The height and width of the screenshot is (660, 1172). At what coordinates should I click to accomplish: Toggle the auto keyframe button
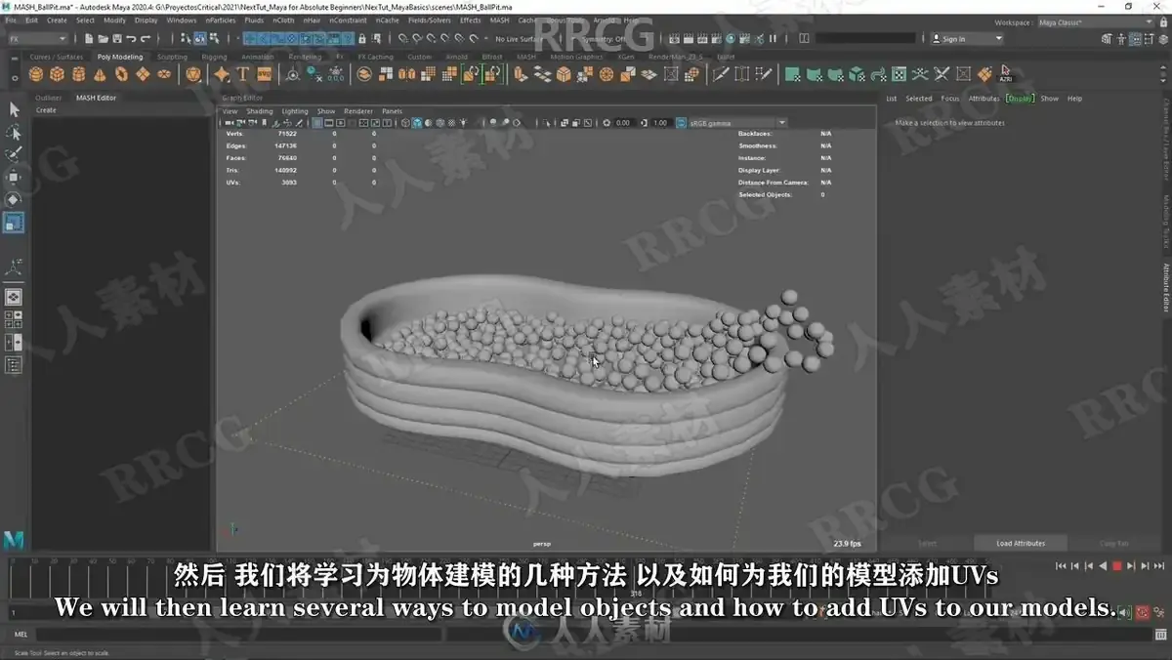tap(1143, 612)
